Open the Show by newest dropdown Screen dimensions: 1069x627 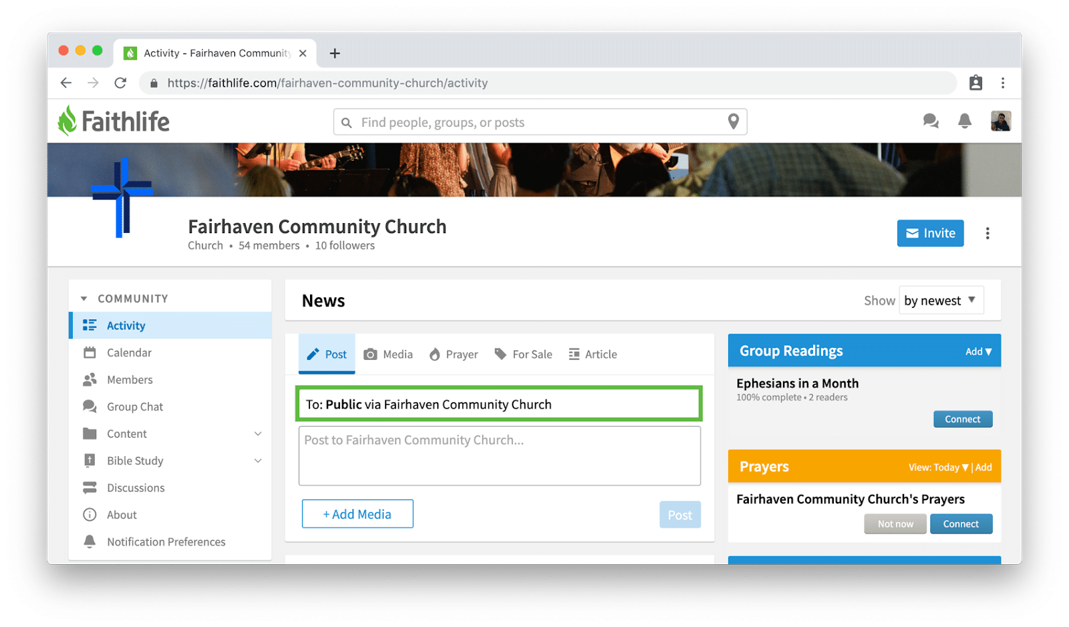tap(941, 300)
